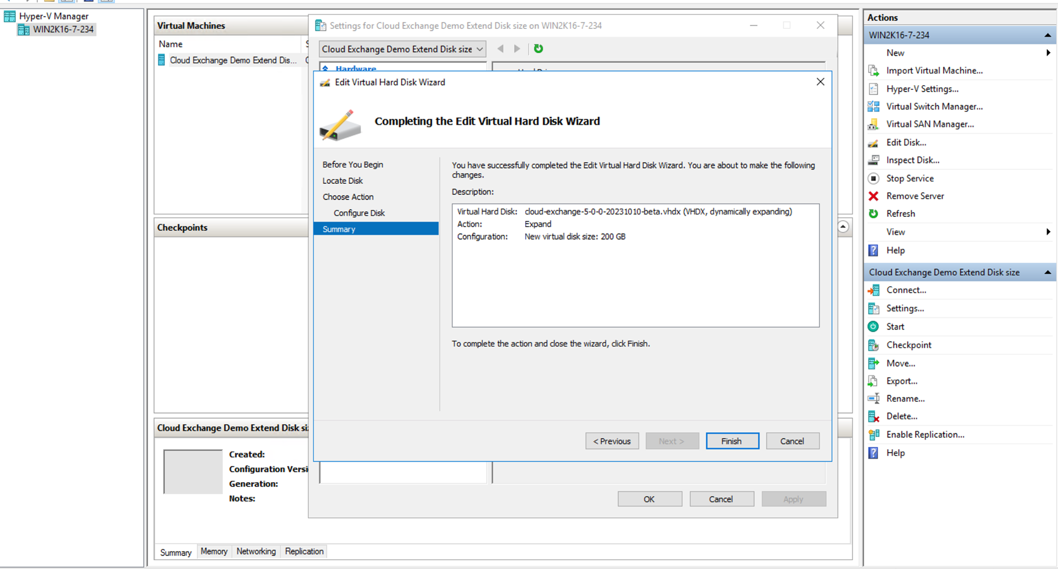The width and height of the screenshot is (1058, 569).
Task: Click the Settings icon for the virtual machine
Action: point(874,308)
